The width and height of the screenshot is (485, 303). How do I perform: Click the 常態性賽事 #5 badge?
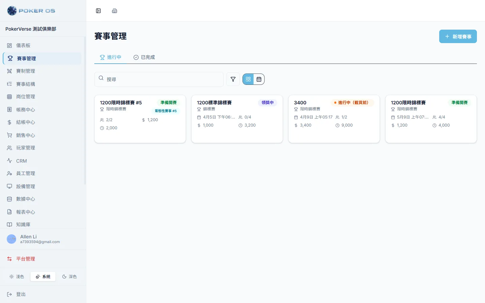(166, 111)
